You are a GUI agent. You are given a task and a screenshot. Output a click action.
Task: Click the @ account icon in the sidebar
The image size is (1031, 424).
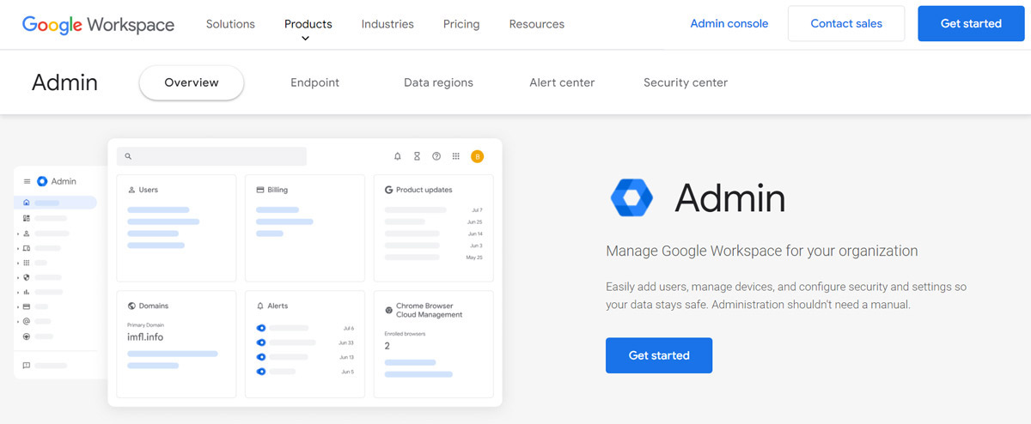[27, 321]
